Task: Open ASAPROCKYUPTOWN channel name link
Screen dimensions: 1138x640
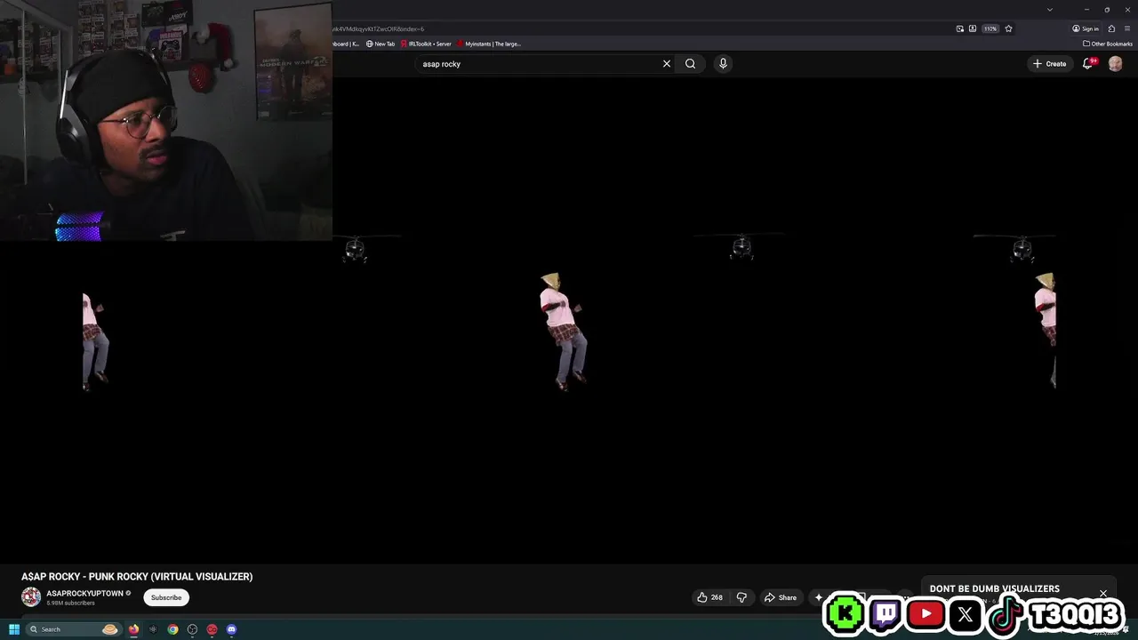Action: pyautogui.click(x=84, y=593)
